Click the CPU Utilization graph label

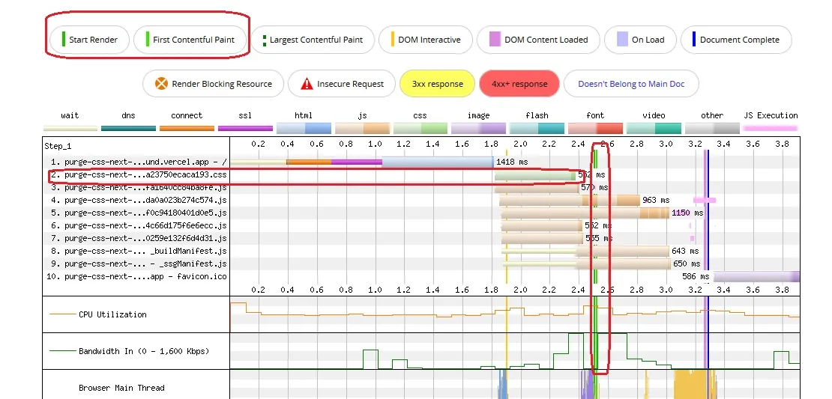tap(112, 314)
